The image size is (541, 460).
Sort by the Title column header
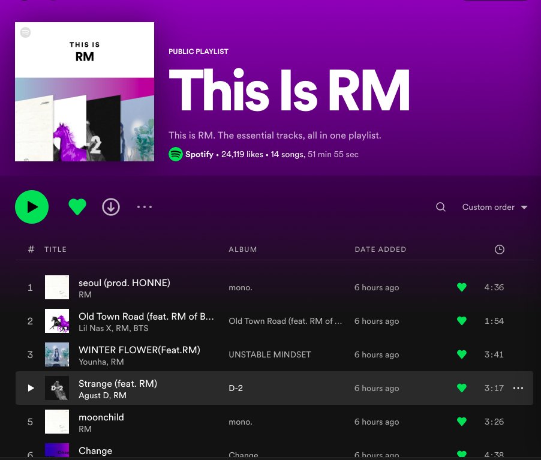55,249
